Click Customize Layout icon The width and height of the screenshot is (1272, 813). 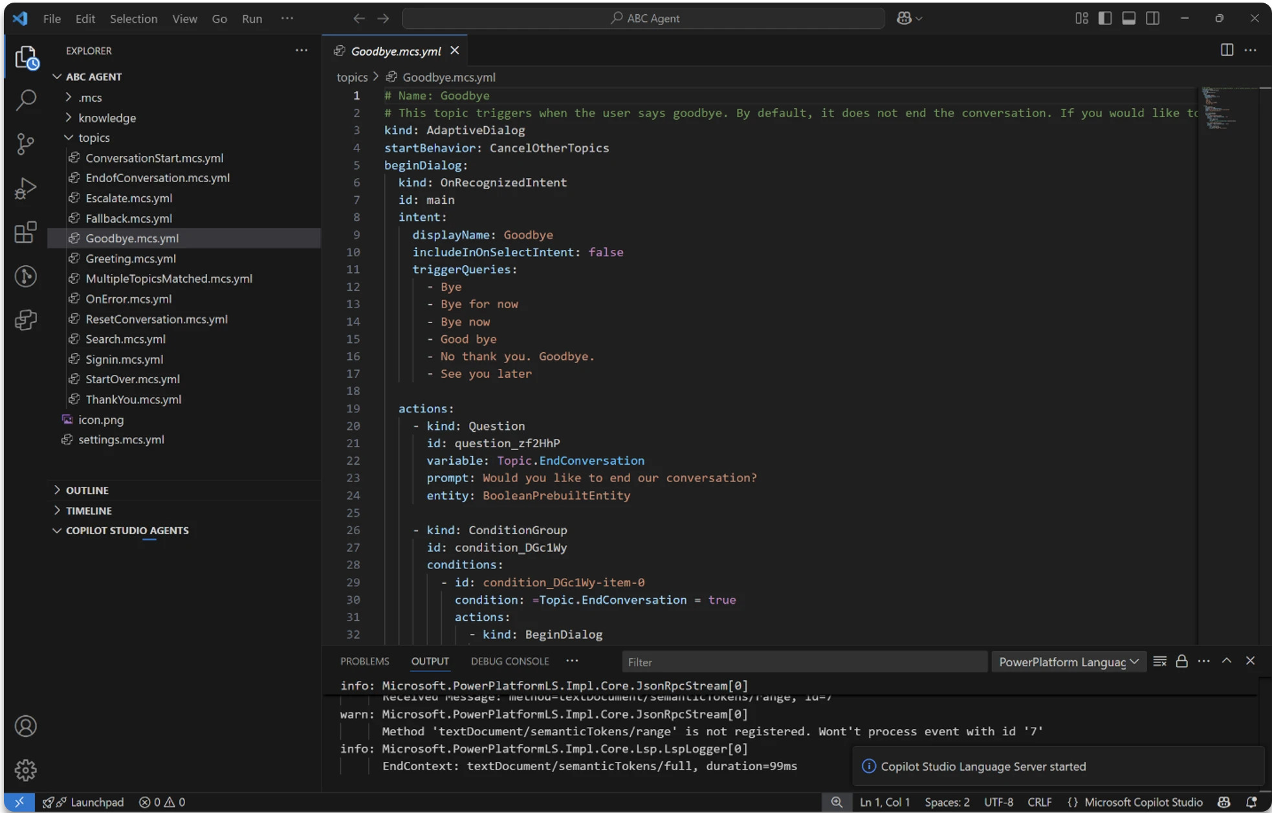point(1081,18)
